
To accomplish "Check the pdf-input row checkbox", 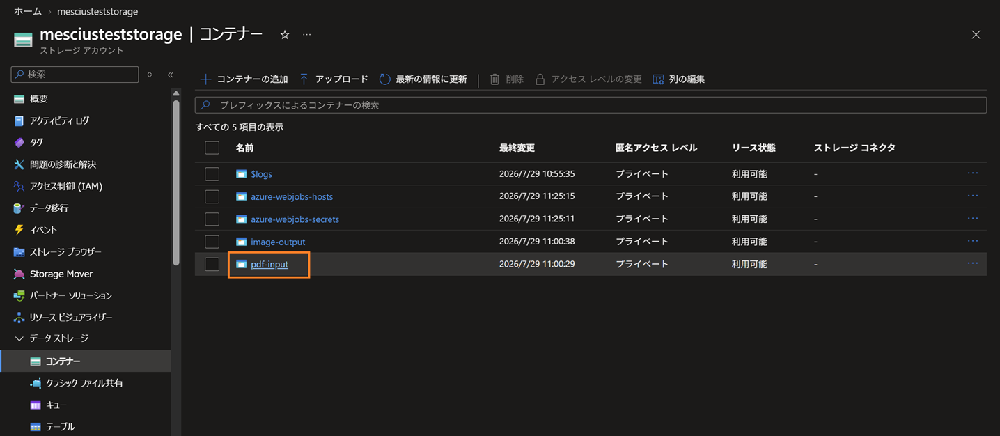I will tap(212, 265).
